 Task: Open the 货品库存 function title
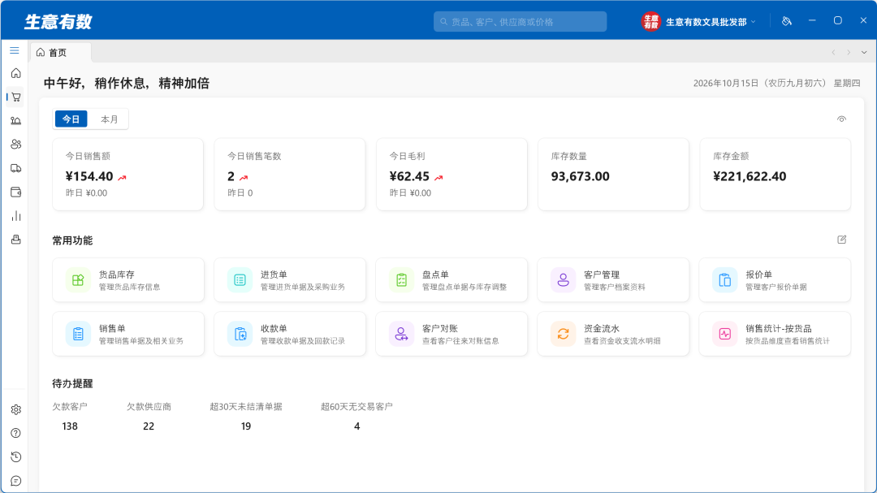point(117,275)
